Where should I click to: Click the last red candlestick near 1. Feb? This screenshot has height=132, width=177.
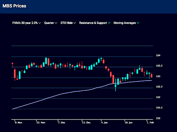[x=152, y=76]
